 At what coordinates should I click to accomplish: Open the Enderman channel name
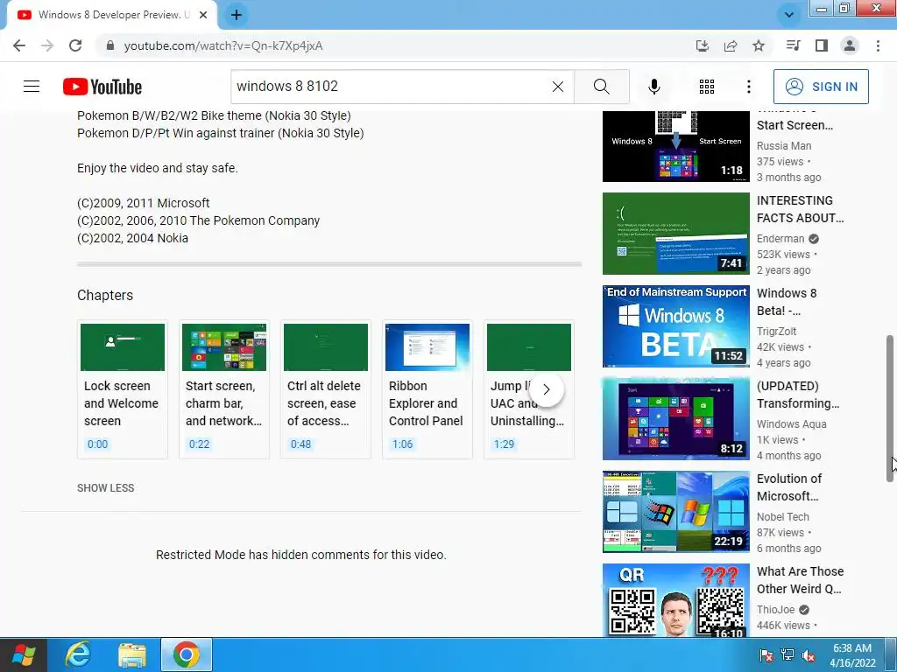pos(780,238)
